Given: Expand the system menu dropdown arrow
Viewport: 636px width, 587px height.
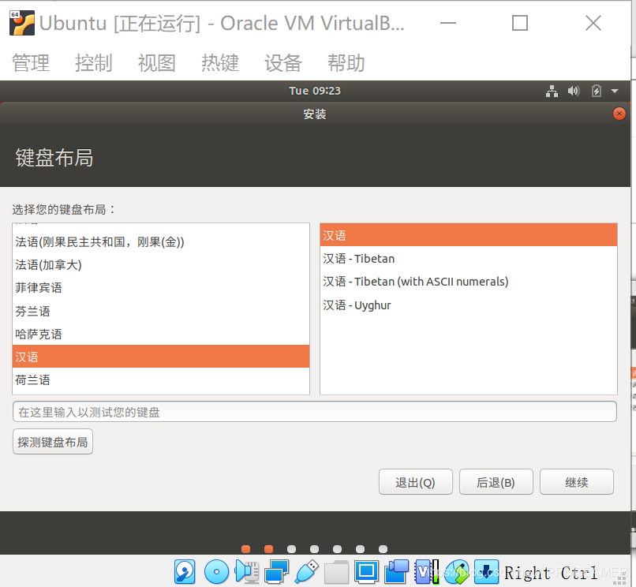Looking at the screenshot, I should click(615, 92).
